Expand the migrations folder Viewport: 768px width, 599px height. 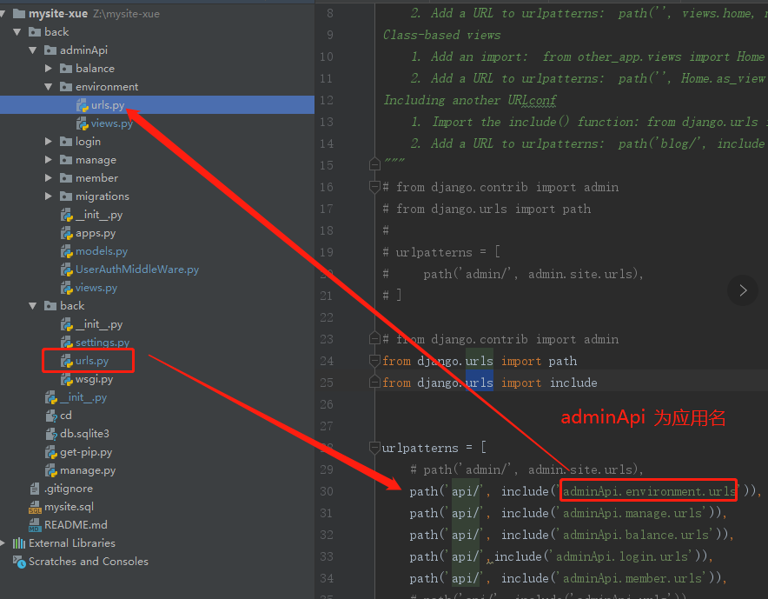[x=50, y=196]
